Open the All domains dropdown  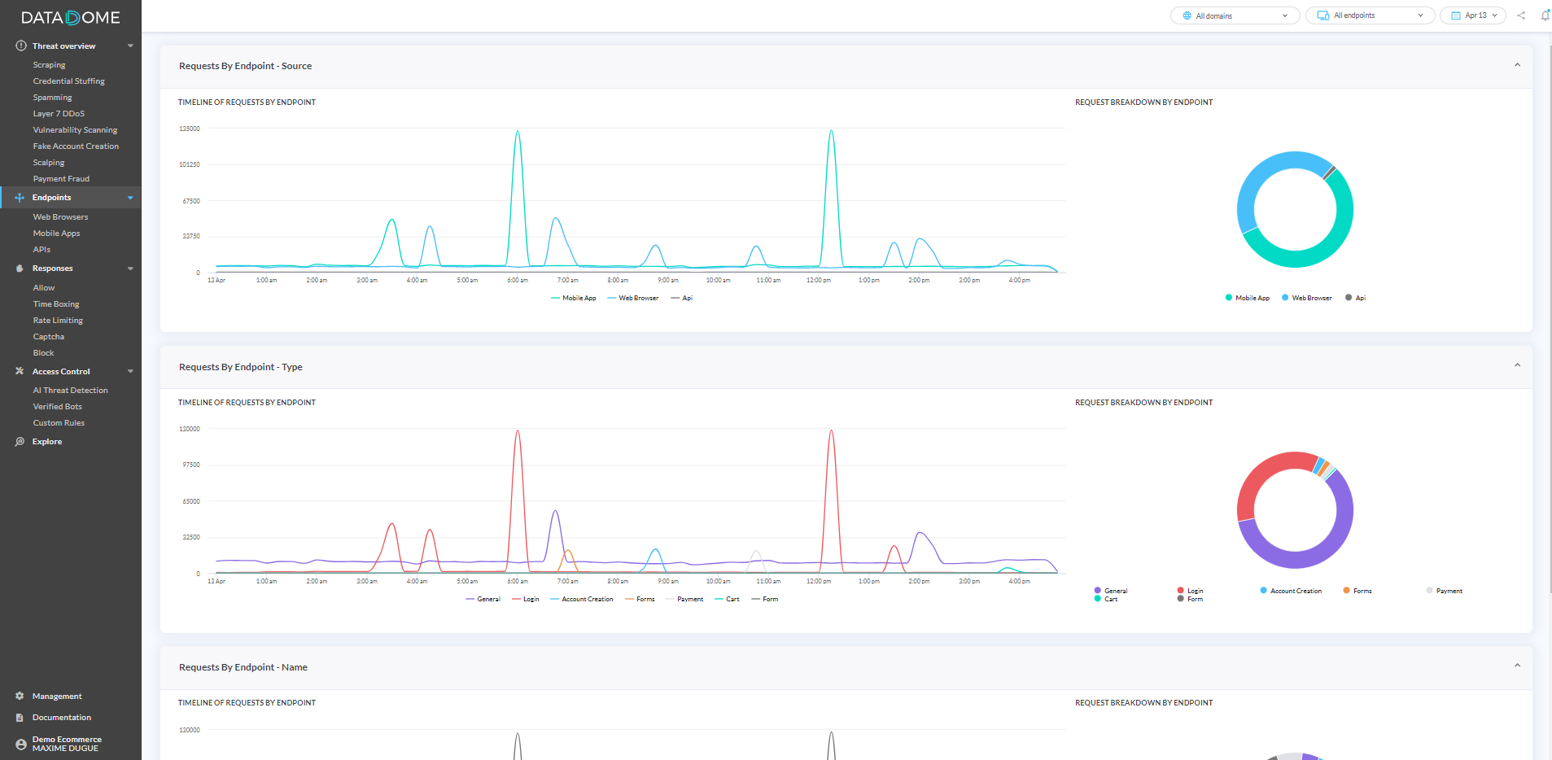point(1235,15)
